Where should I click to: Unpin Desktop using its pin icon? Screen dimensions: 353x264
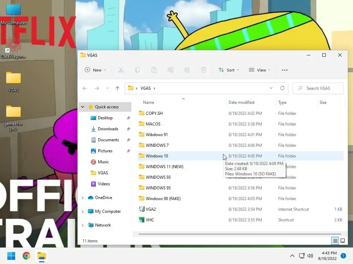pyautogui.click(x=128, y=118)
